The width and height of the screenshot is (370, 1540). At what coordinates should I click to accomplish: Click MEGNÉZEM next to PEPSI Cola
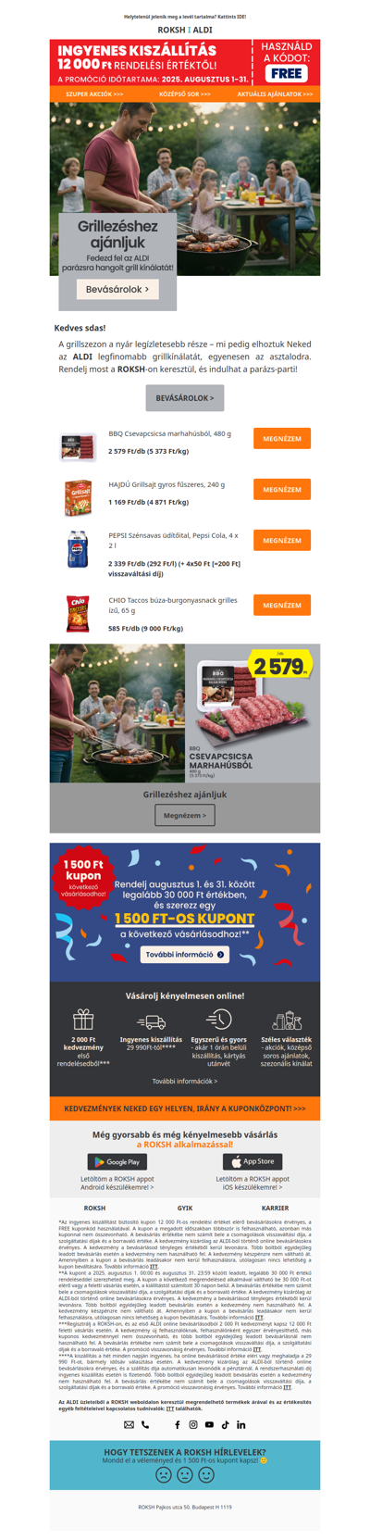(282, 540)
